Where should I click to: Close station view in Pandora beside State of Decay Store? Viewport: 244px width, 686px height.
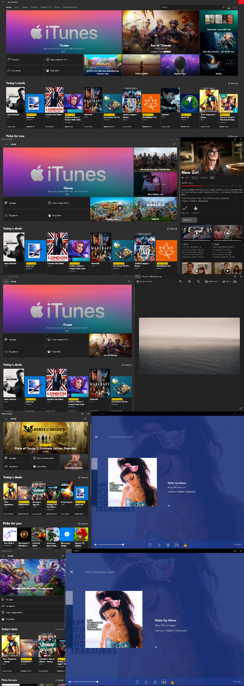point(96,437)
